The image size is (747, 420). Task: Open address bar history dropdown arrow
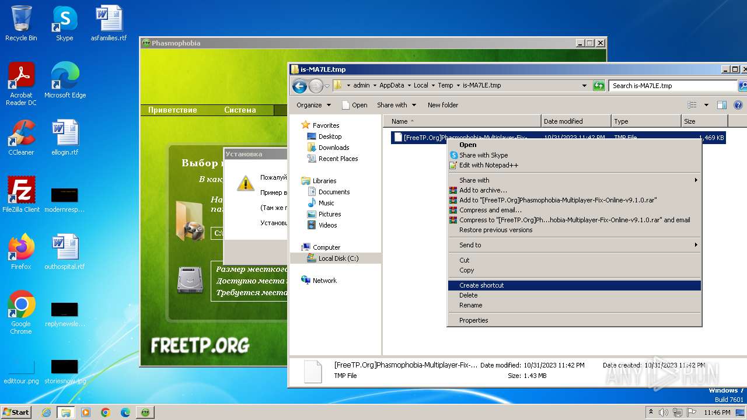point(584,86)
